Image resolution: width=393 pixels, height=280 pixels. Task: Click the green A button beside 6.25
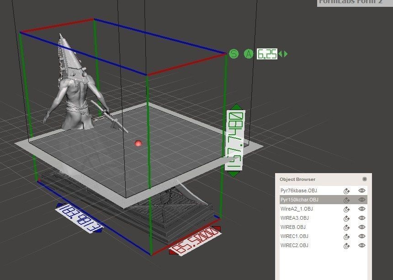coord(249,54)
